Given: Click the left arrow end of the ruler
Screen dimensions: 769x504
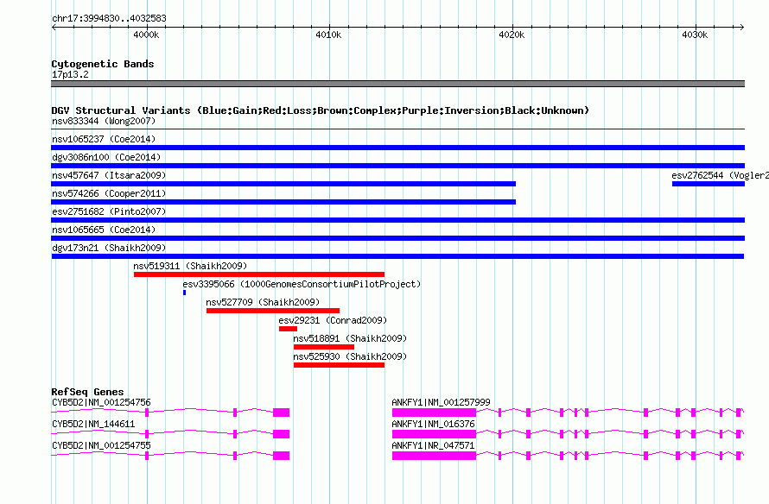Looking at the screenshot, I should coord(54,28).
